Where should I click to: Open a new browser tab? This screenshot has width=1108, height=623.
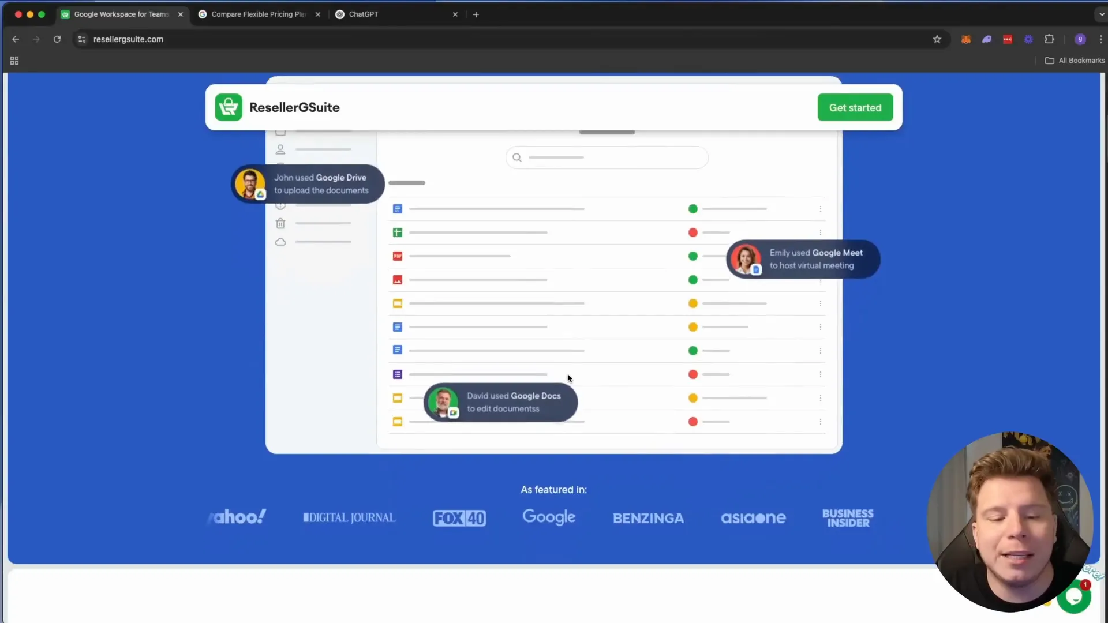(x=476, y=14)
